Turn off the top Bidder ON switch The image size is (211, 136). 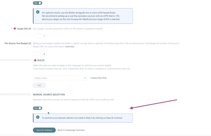(x=37, y=3)
